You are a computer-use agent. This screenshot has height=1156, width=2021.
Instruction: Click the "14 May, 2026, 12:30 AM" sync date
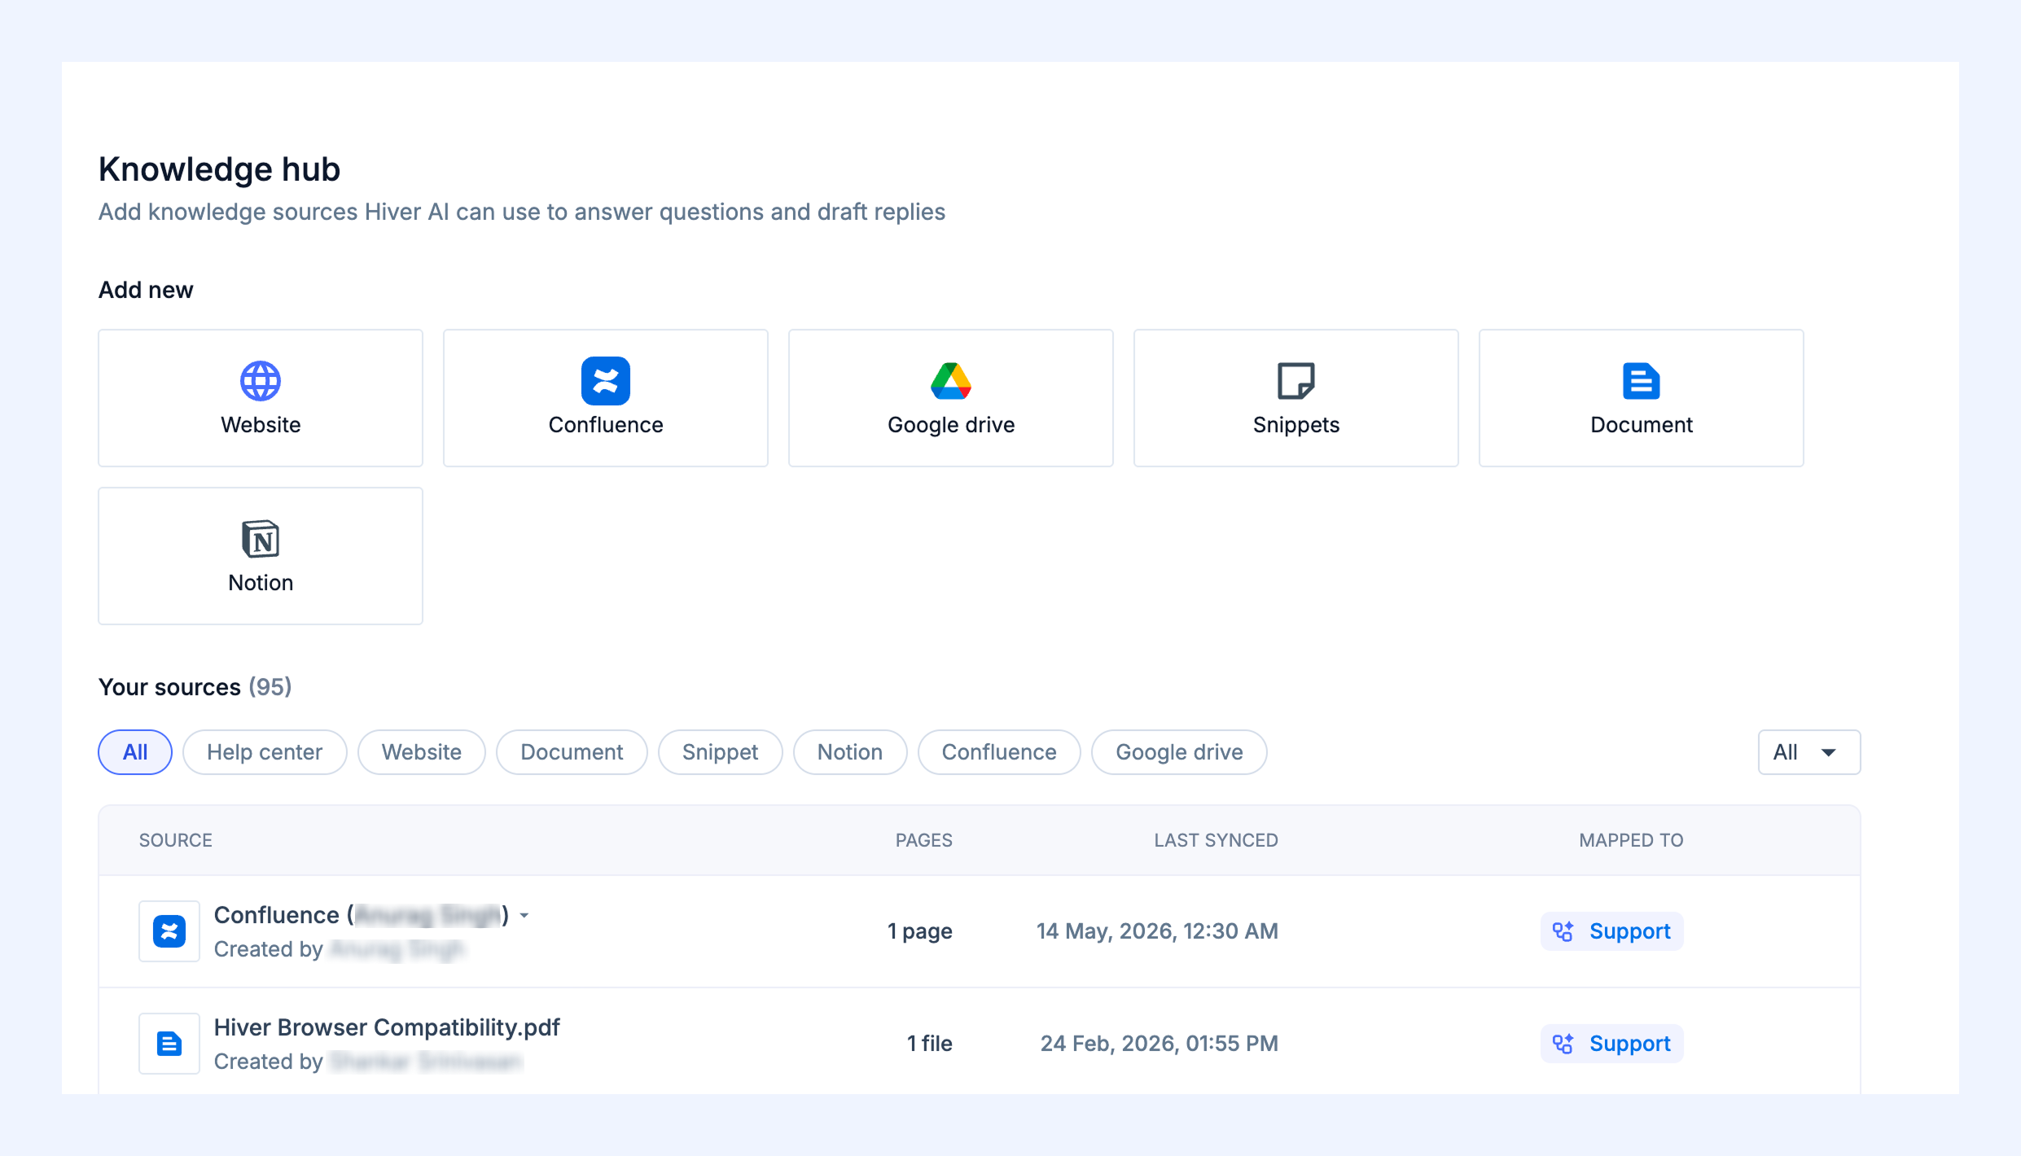[x=1157, y=931]
